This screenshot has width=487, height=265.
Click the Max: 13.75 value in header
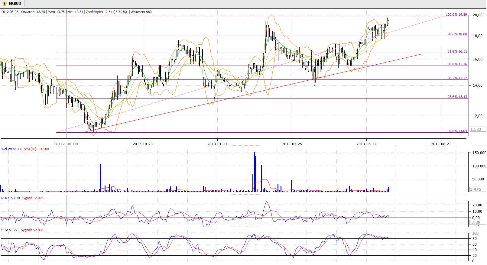coord(56,12)
